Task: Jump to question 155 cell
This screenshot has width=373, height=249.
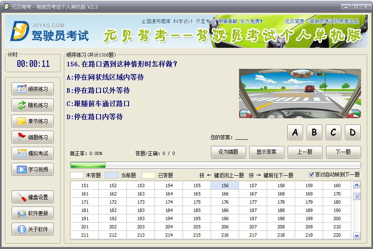Action: pos(197,186)
